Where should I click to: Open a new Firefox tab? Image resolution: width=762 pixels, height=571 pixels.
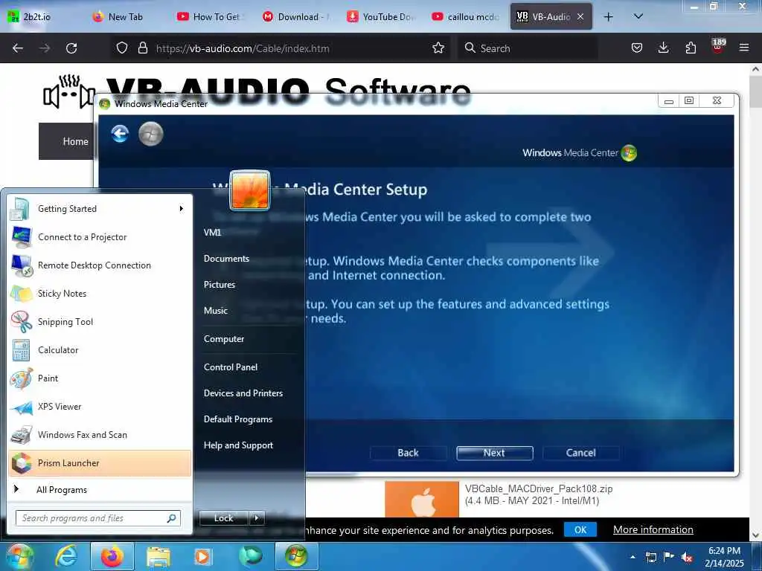608,17
